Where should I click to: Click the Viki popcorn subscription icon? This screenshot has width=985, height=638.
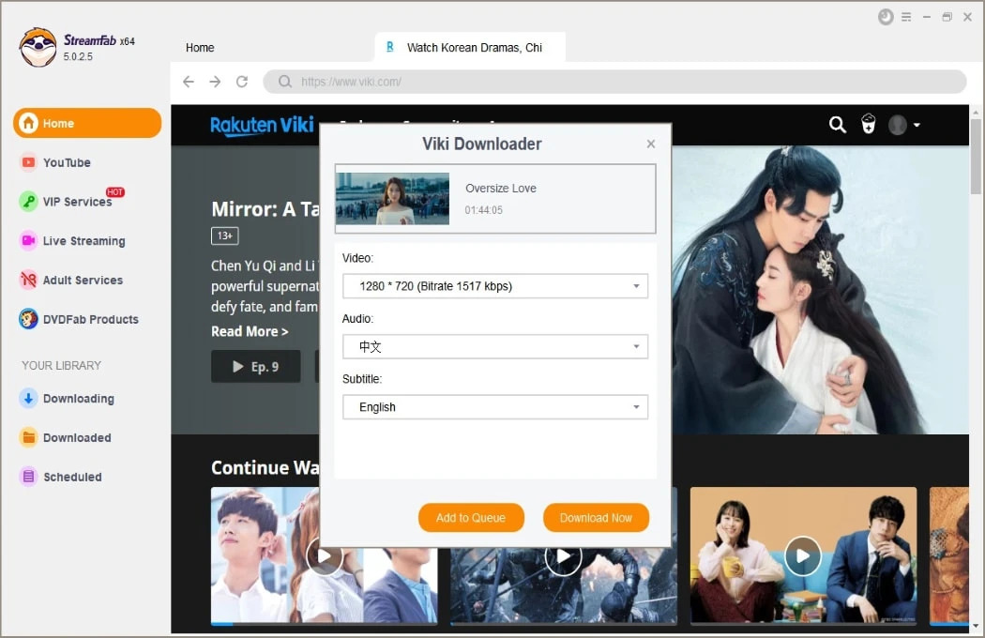[868, 124]
